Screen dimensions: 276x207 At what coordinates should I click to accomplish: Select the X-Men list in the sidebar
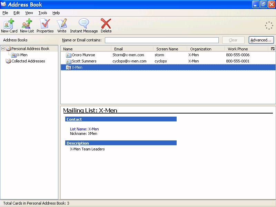(22, 55)
